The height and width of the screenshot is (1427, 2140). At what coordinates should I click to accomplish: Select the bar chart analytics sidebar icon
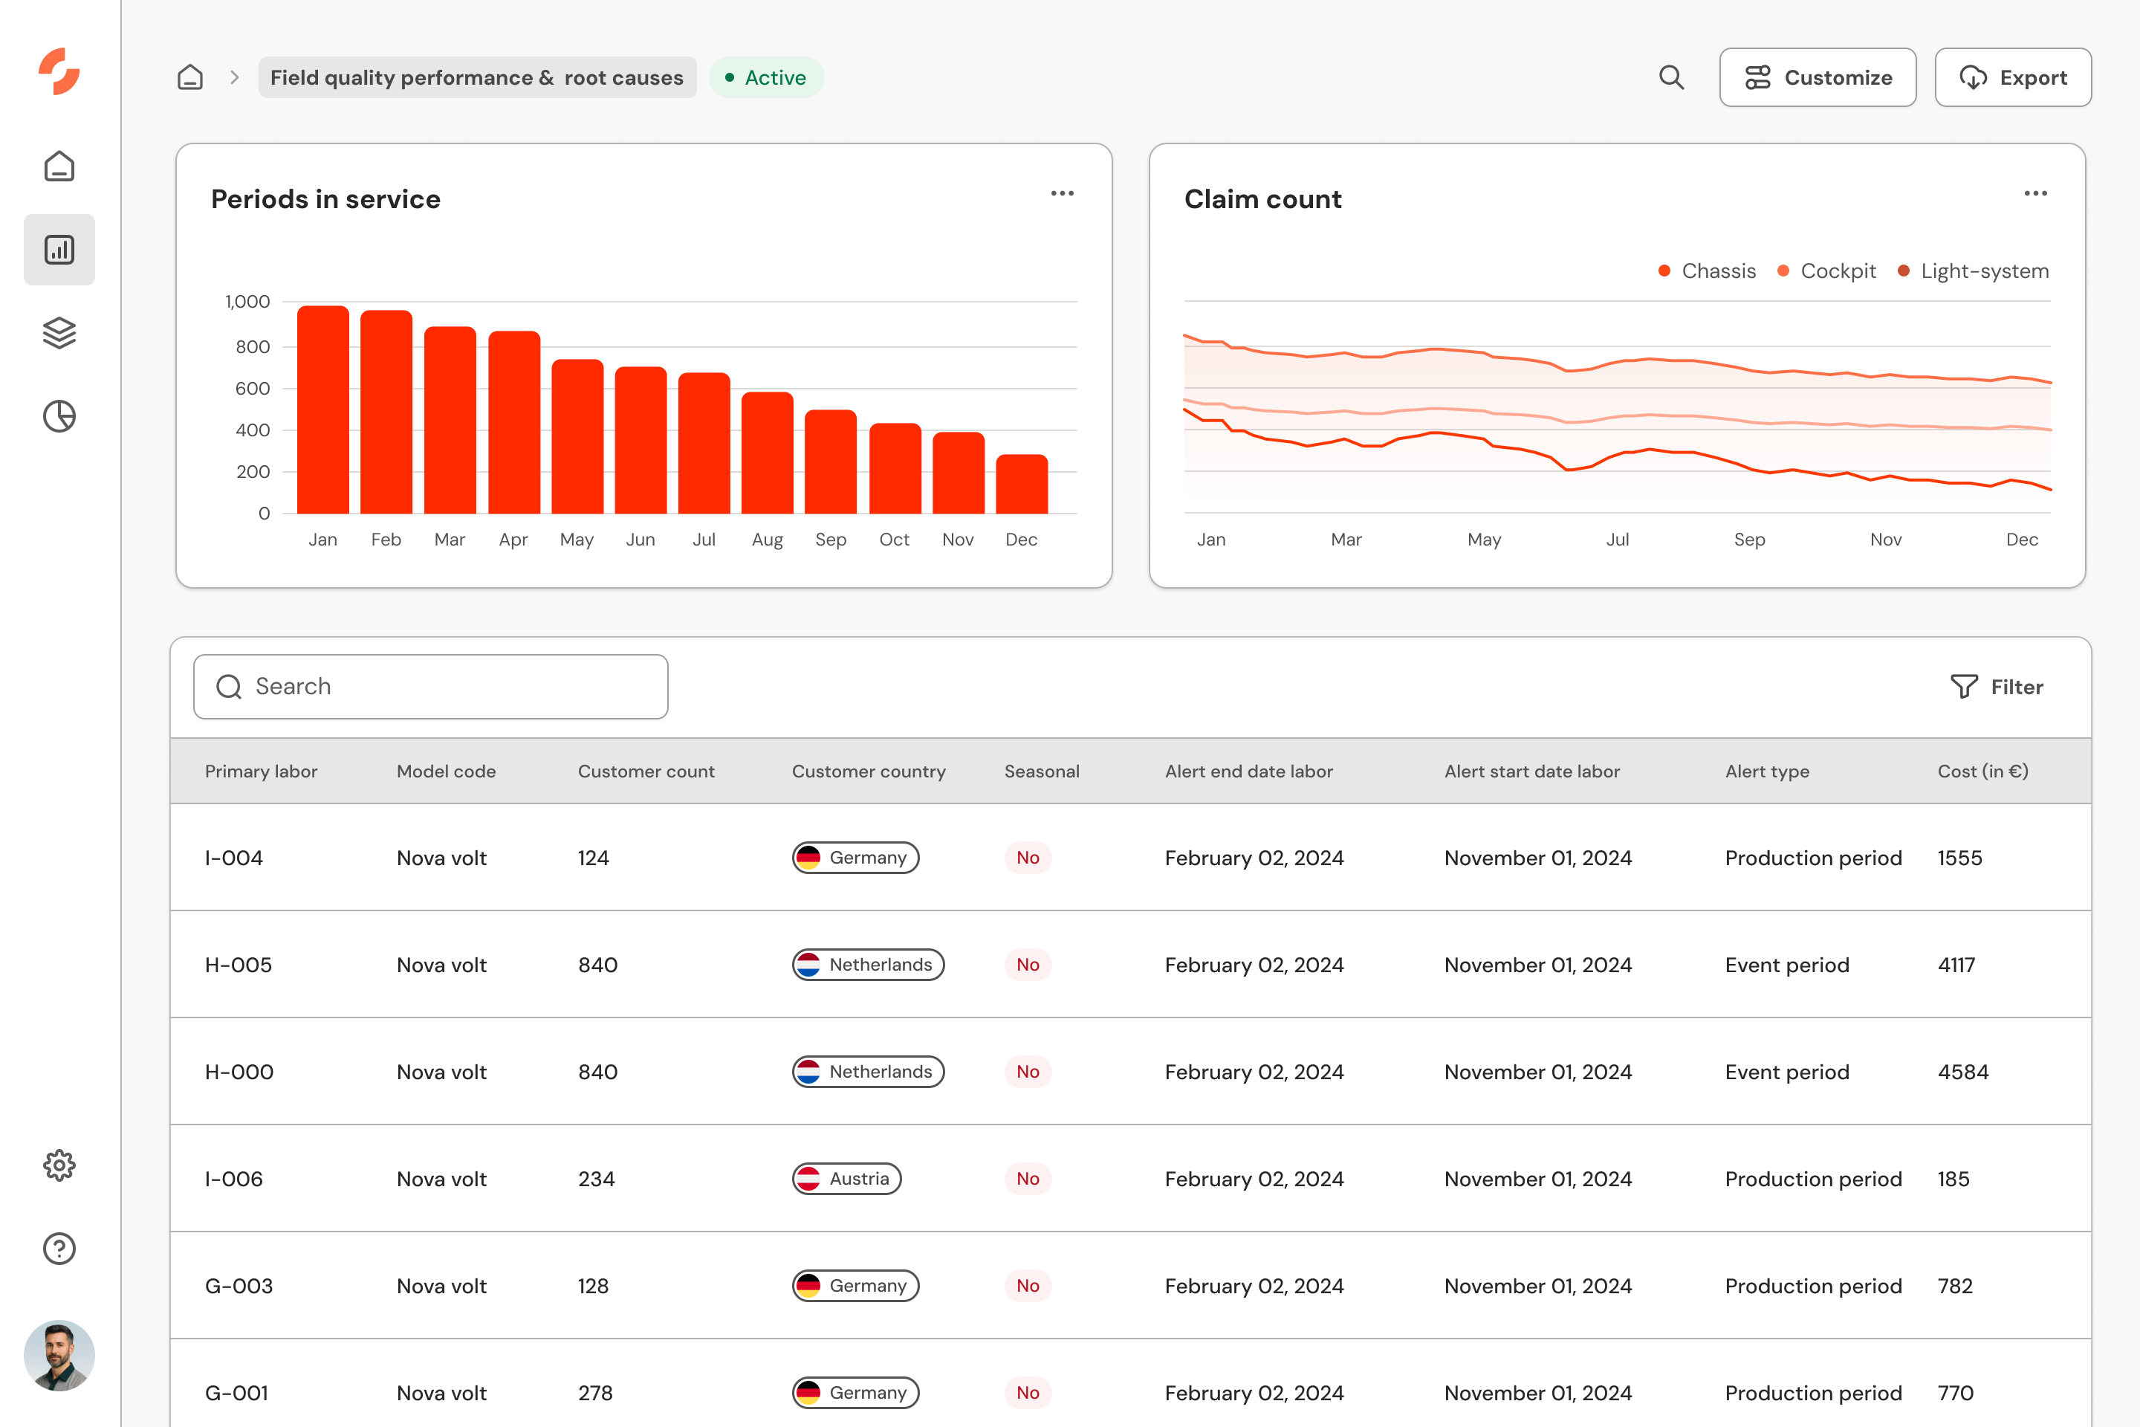tap(59, 250)
